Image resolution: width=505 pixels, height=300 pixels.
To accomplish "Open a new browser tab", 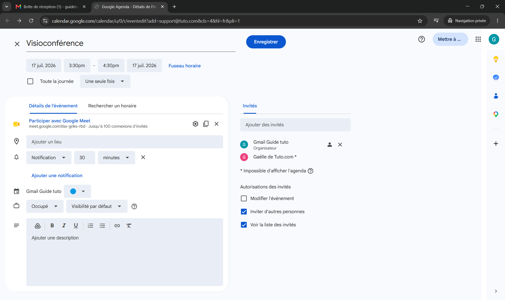I will [174, 7].
